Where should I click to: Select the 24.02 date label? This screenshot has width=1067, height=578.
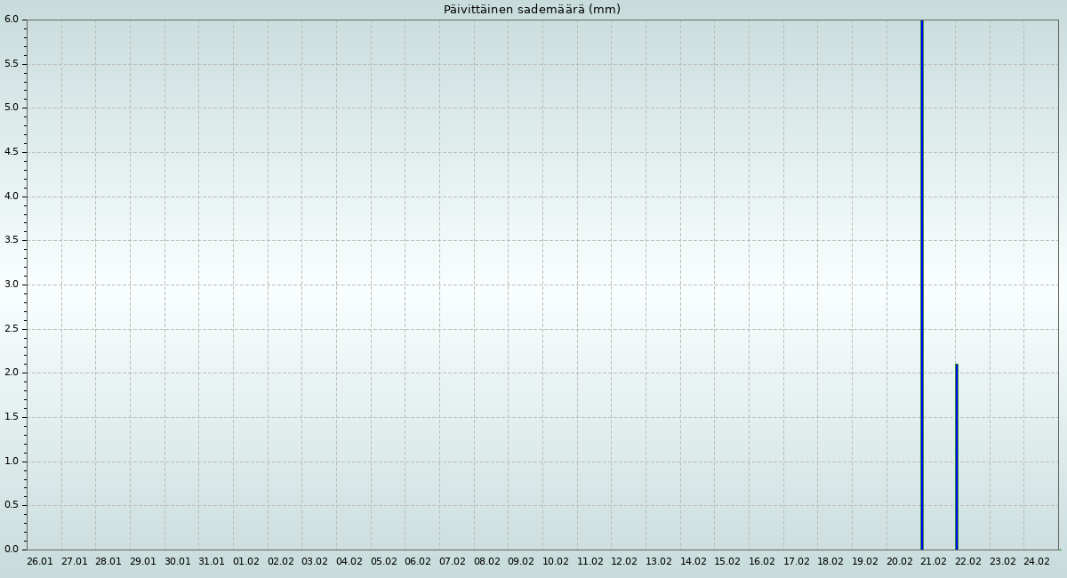click(1037, 561)
